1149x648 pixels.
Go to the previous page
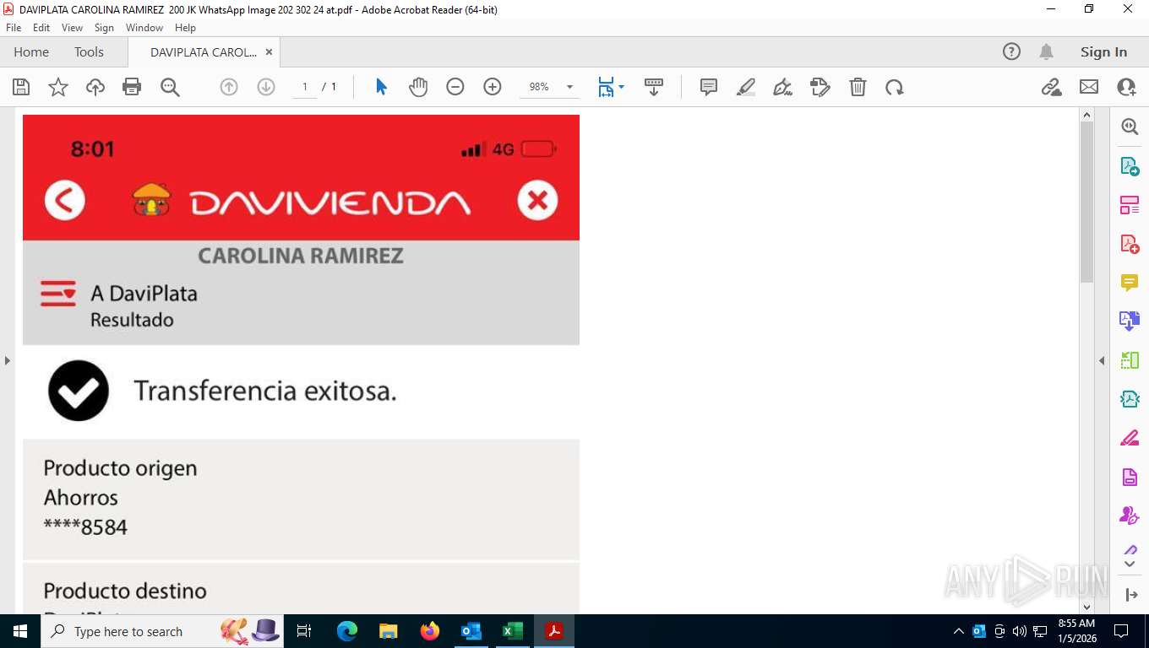229,87
